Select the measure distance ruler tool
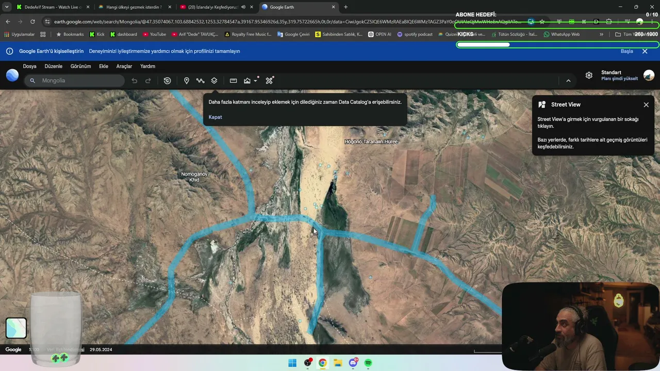 pos(233,81)
